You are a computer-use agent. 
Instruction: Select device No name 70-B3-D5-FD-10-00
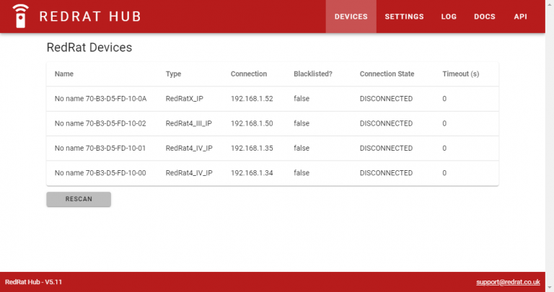(x=100, y=173)
